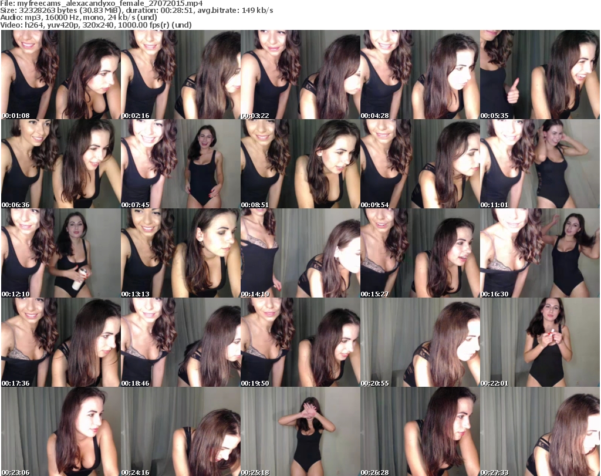Pick the frame stamped 00:16:30

[x=540, y=253]
